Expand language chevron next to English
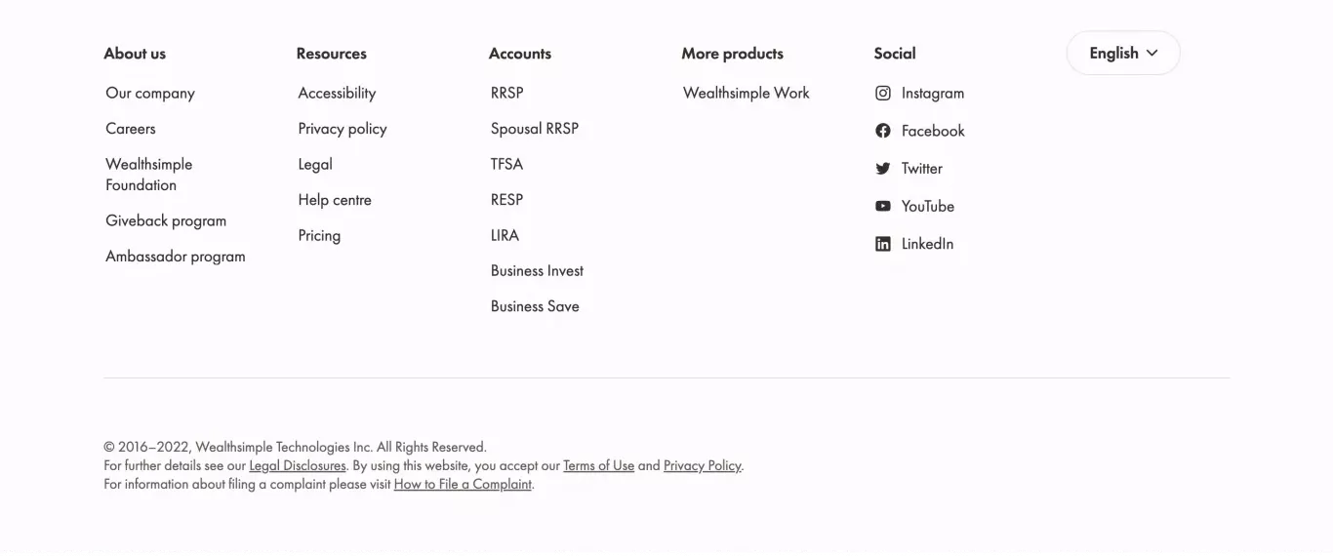 1151,53
